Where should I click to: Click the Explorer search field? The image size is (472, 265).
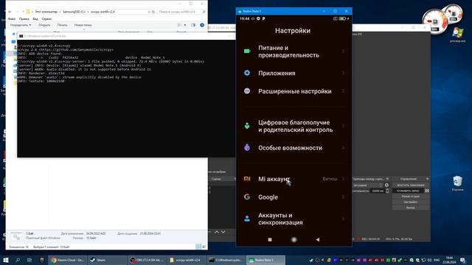click(x=181, y=12)
